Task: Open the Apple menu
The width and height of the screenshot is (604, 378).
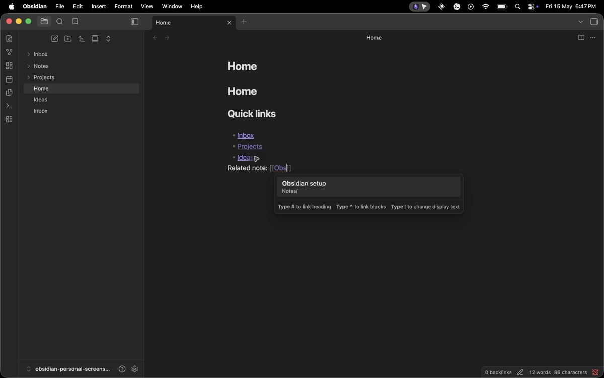Action: point(11,7)
